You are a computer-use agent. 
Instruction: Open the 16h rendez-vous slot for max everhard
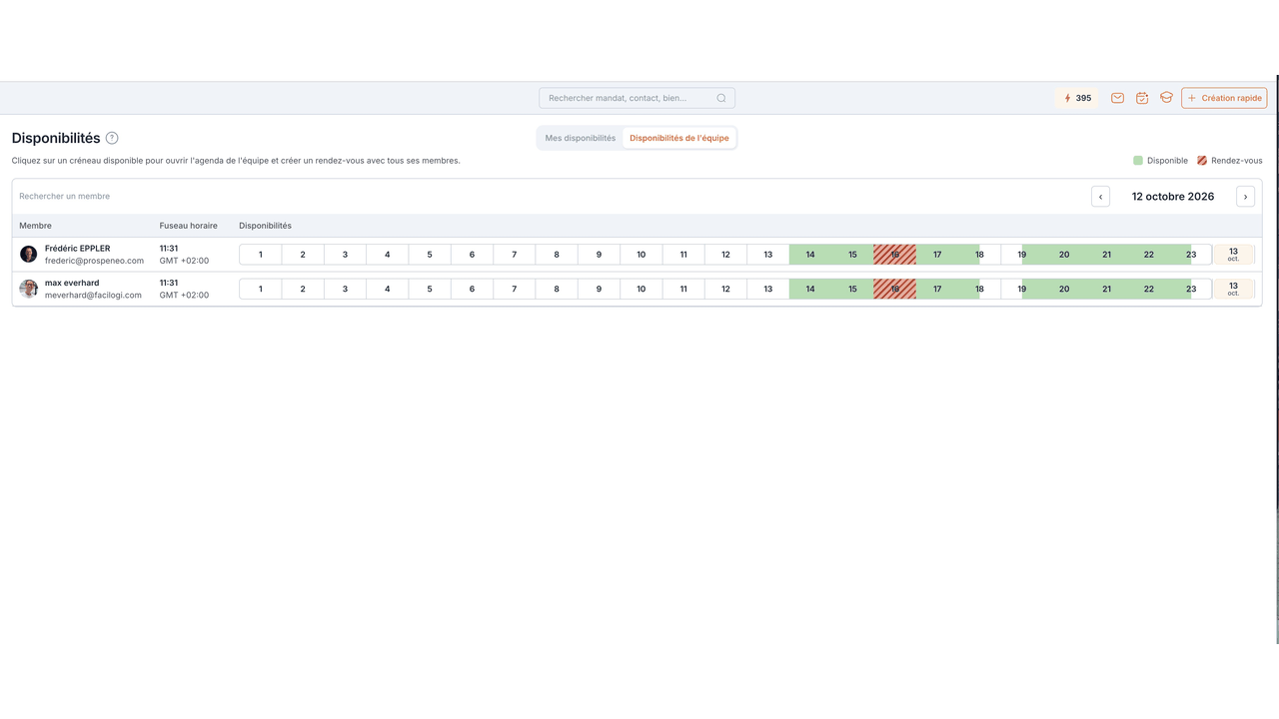895,290
